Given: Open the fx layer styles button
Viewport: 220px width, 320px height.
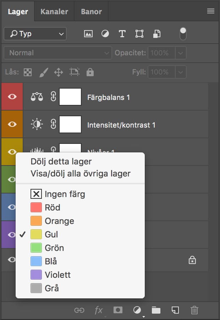Looking at the screenshot, I should pyautogui.click(x=99, y=310).
